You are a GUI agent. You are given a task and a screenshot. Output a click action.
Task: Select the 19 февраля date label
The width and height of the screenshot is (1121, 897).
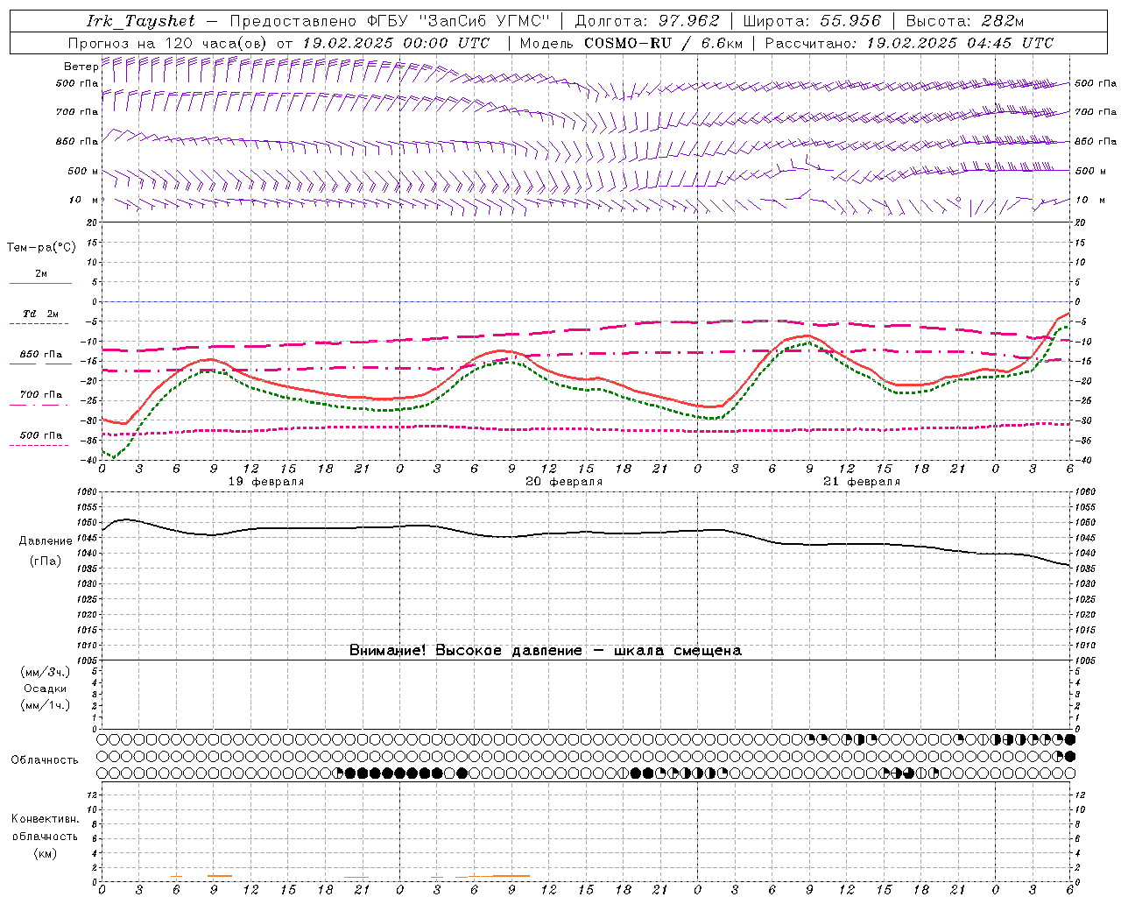[266, 482]
